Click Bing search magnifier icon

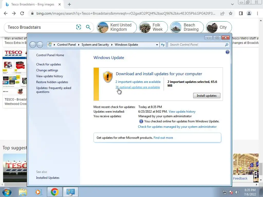click(88, 27)
